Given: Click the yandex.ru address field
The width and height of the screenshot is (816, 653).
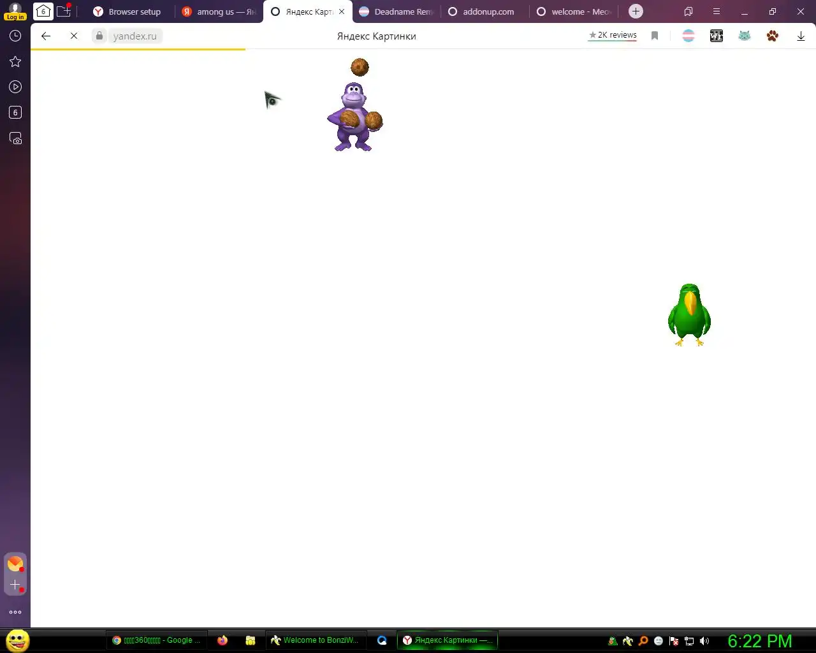Looking at the screenshot, I should (135, 36).
